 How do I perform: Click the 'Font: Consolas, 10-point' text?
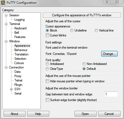tap(61, 54)
